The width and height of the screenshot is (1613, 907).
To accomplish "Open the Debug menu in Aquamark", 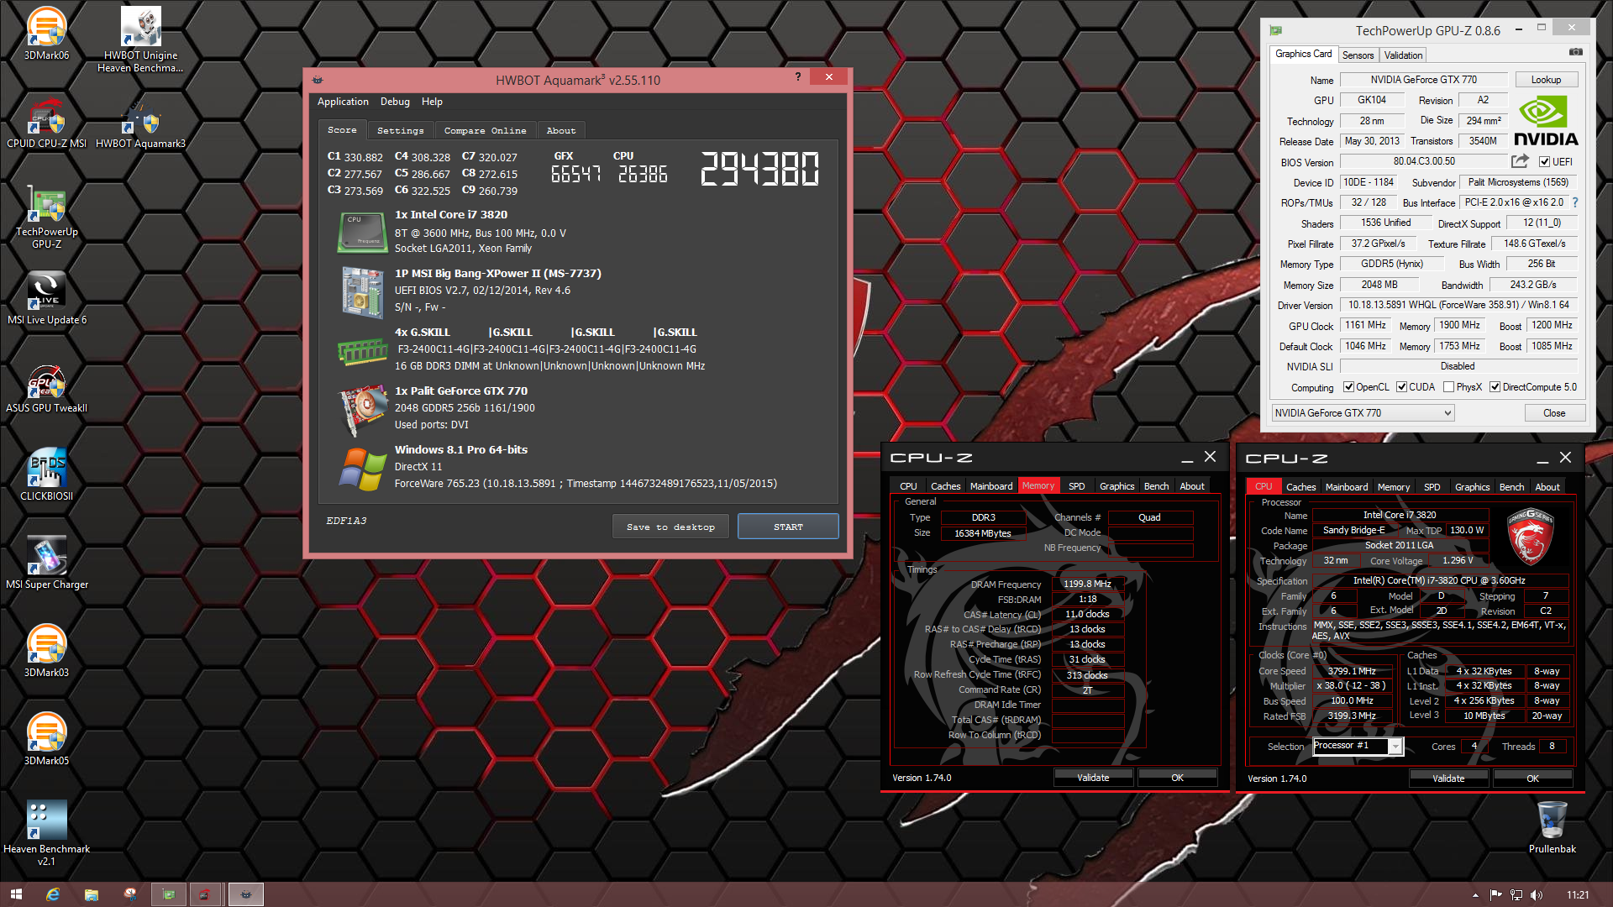I will pyautogui.click(x=395, y=102).
